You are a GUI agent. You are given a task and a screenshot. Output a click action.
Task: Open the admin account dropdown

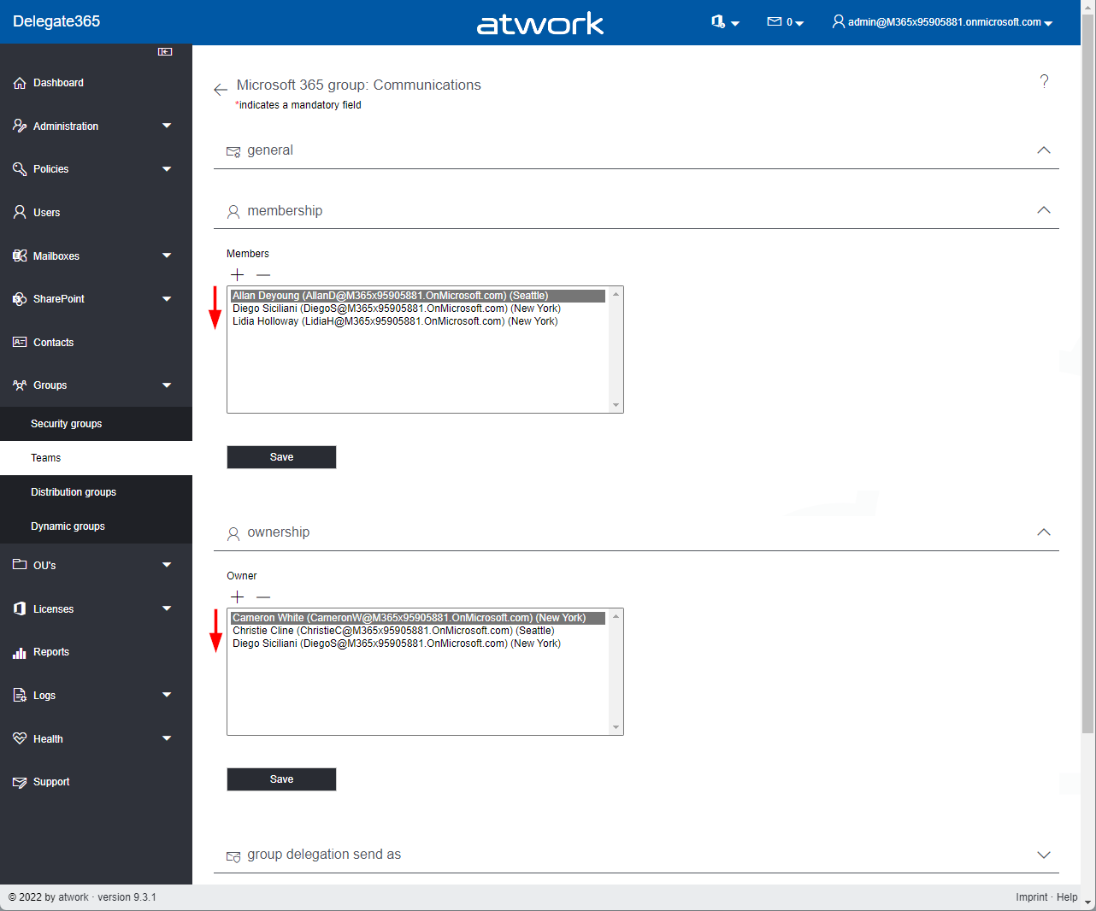[942, 22]
